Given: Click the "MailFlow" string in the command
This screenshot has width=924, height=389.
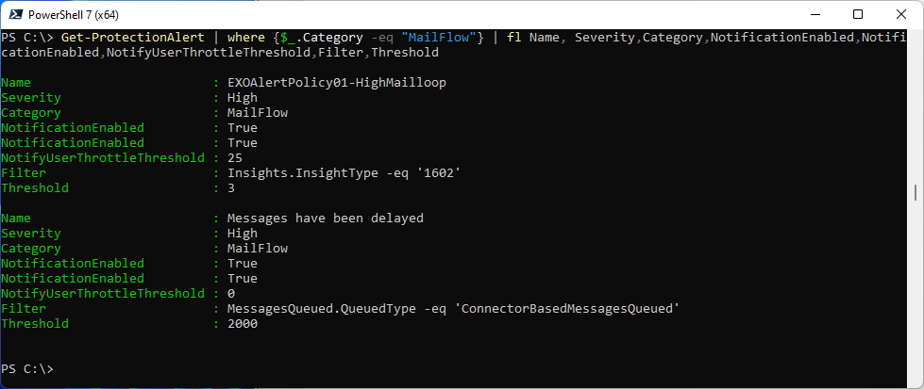Looking at the screenshot, I should click(439, 38).
